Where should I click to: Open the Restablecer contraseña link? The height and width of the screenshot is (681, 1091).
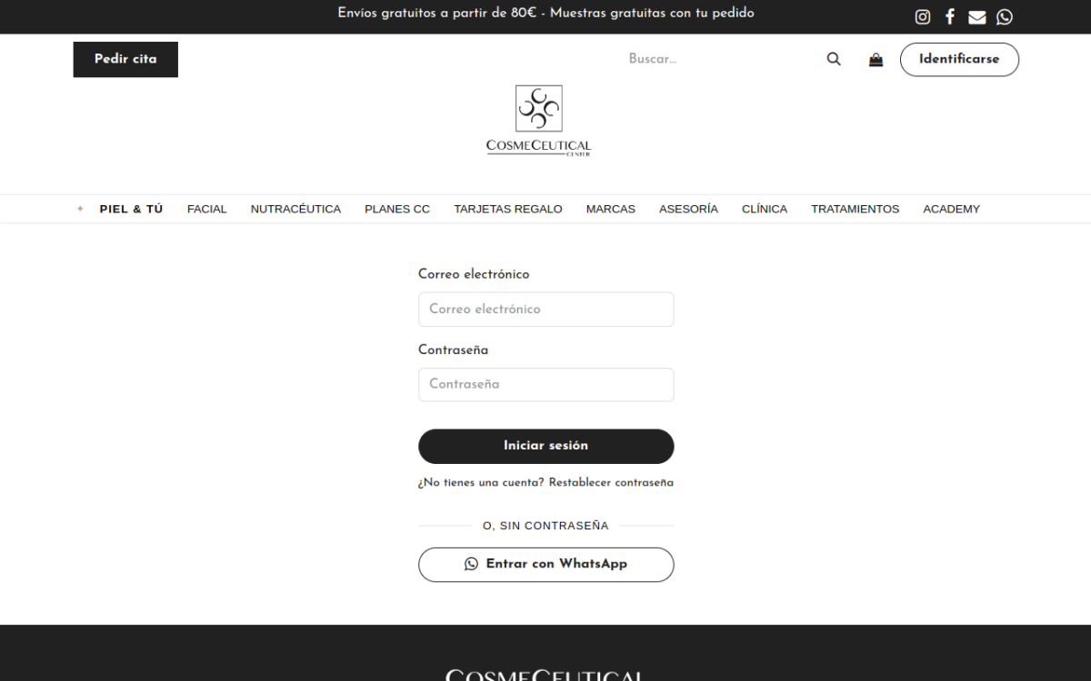pyautogui.click(x=611, y=483)
